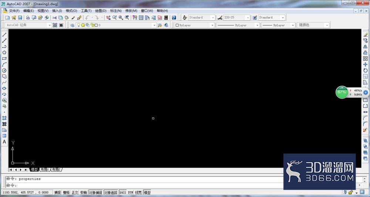Open the QuickCalc calculator icon
The width and height of the screenshot is (370, 197).
166,17
